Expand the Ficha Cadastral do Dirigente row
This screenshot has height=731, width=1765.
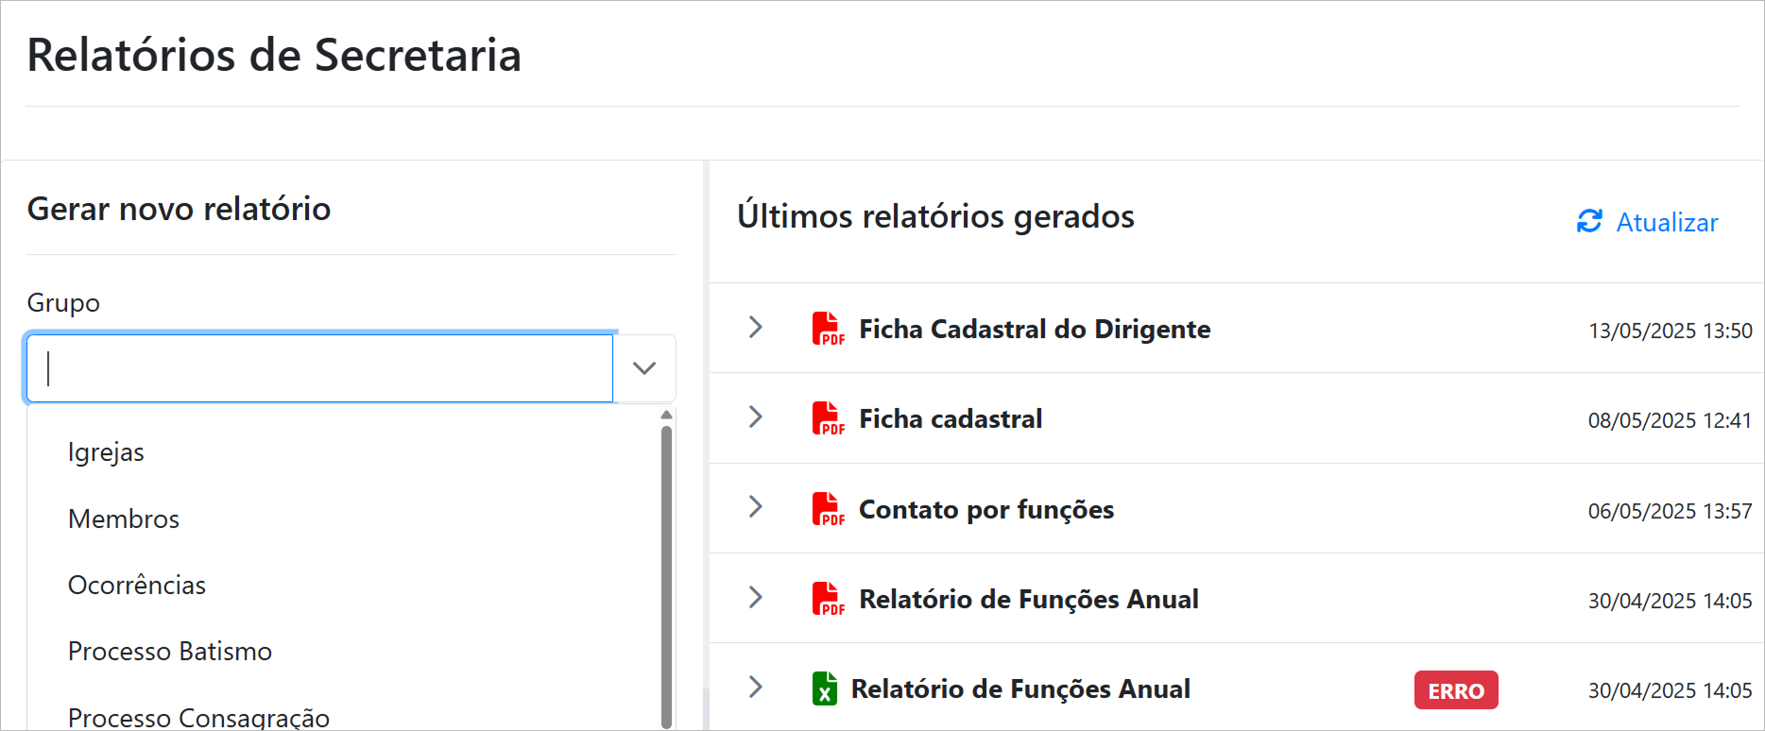[x=756, y=327]
